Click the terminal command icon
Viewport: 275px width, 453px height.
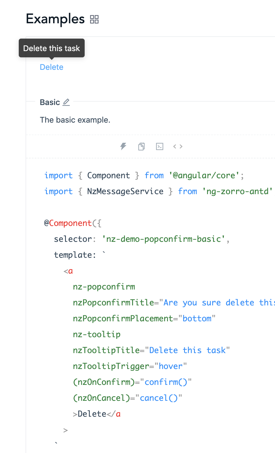click(160, 146)
